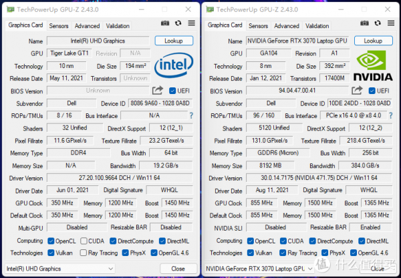The image size is (401, 278).
Task: Click BIOS Version field 94.04.47.00.41
Action: [x=297, y=91]
